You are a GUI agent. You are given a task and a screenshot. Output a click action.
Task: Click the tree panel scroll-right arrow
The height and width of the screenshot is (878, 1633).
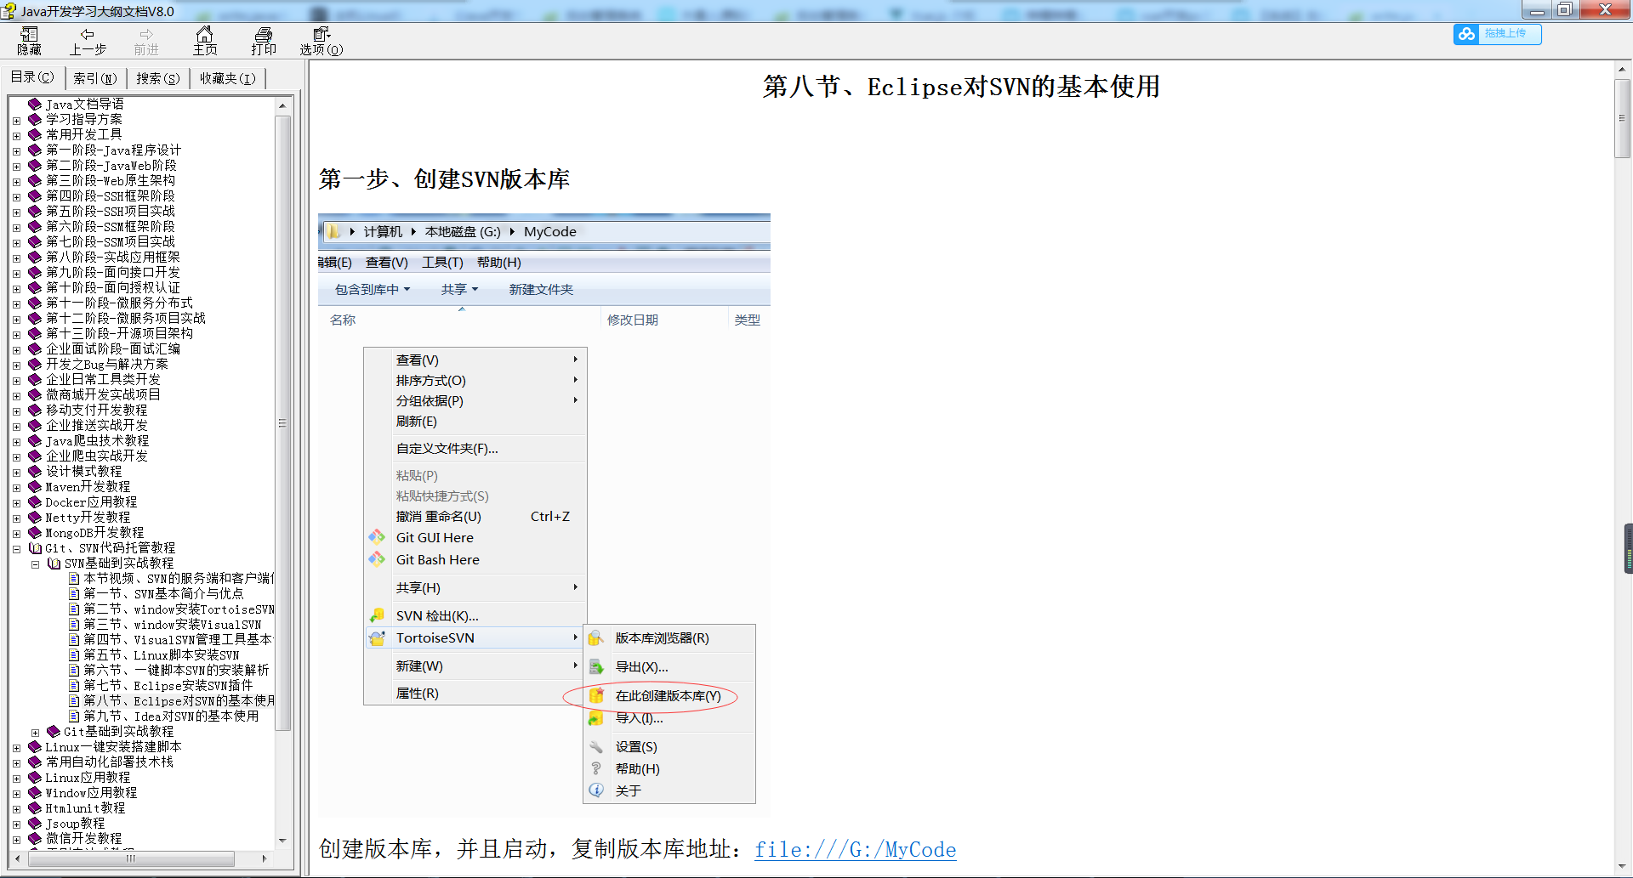(x=265, y=858)
